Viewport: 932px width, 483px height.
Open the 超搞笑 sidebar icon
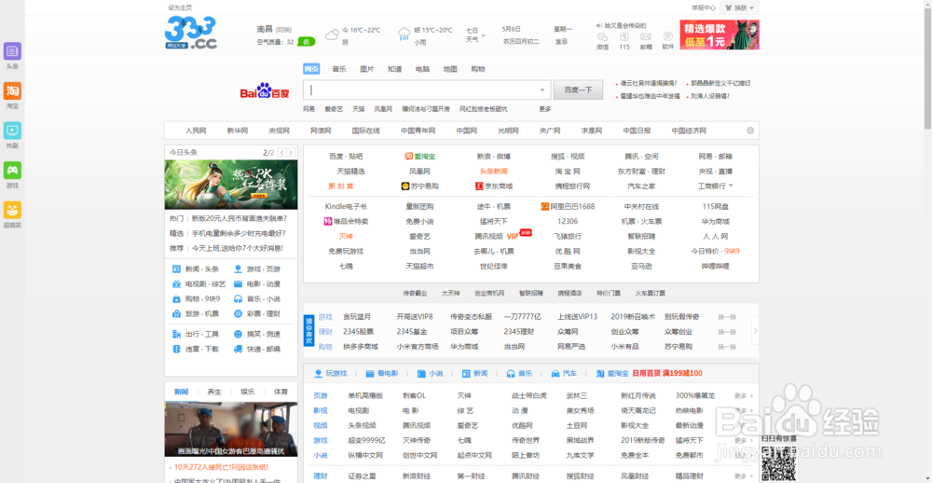(x=12, y=210)
